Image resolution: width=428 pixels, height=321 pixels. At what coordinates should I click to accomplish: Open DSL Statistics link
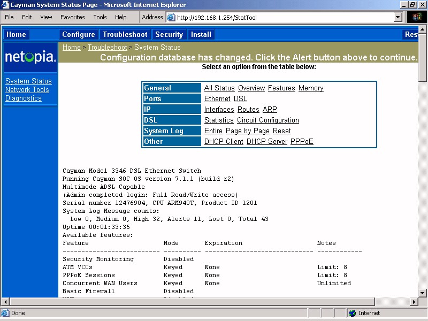point(219,120)
